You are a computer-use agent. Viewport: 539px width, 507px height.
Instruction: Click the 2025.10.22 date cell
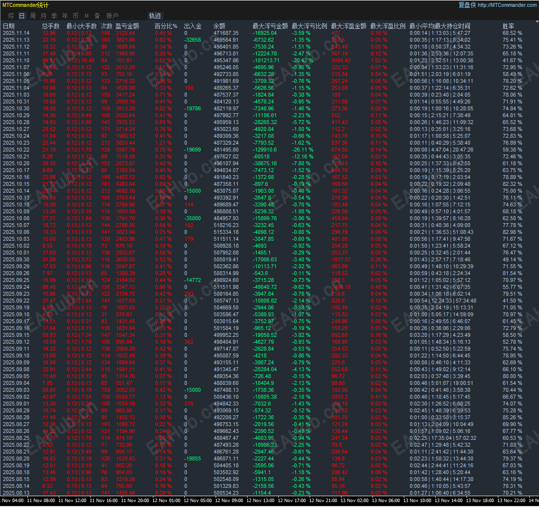click(16, 150)
